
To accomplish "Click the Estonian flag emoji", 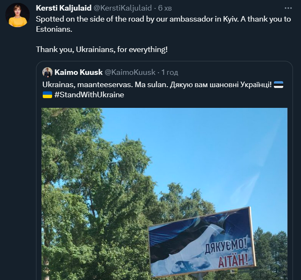I will (x=279, y=85).
